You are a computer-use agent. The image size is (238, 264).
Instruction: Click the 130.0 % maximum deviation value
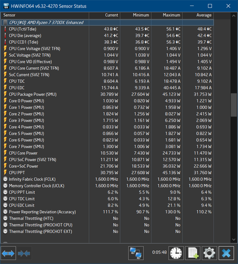(x=173, y=212)
